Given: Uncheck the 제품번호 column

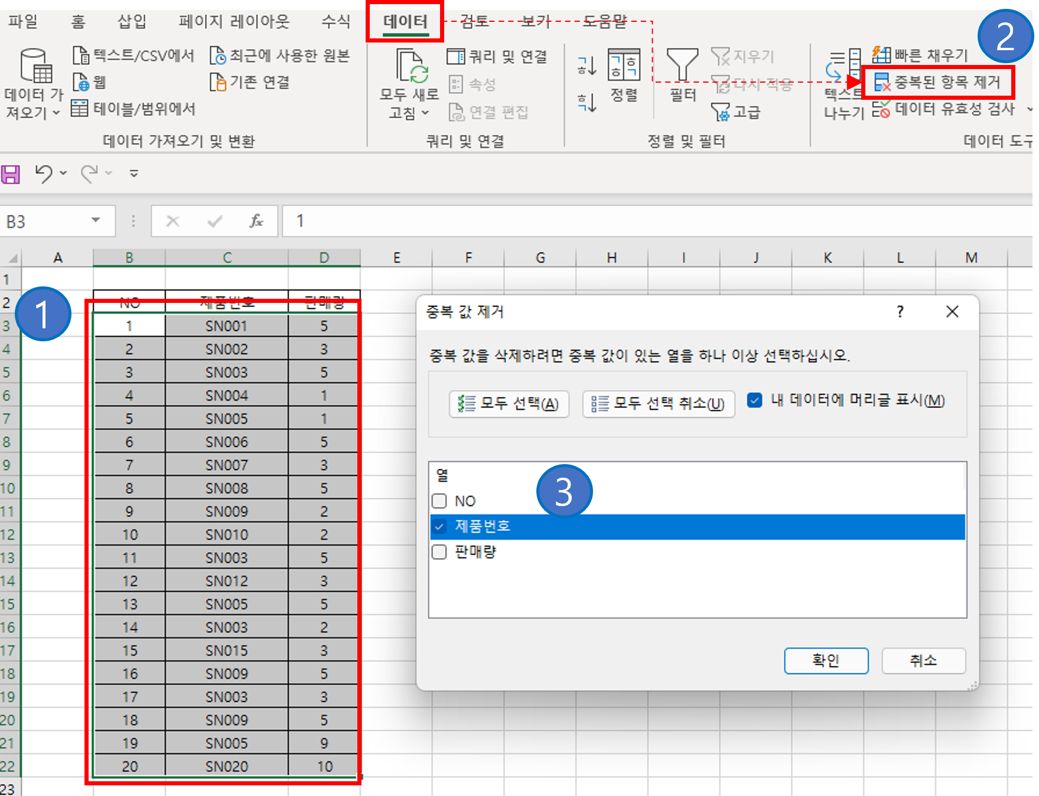Looking at the screenshot, I should click(439, 526).
